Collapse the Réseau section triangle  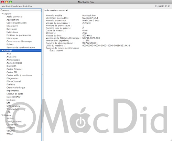2,115
